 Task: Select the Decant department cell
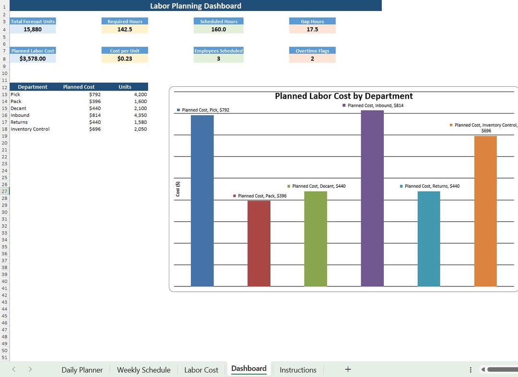[x=33, y=108]
